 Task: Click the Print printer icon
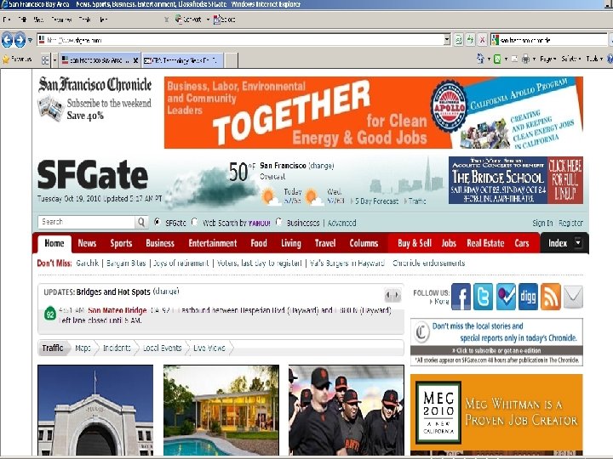tap(526, 59)
